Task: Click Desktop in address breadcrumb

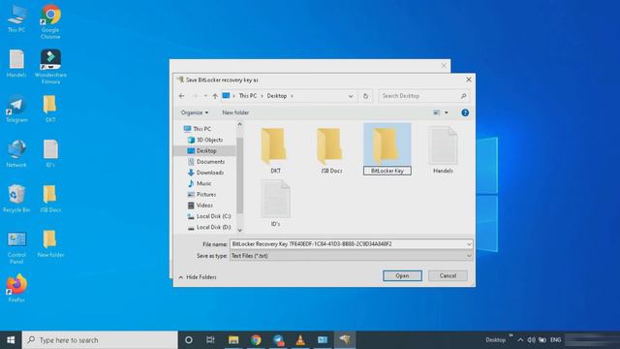Action: coord(277,96)
